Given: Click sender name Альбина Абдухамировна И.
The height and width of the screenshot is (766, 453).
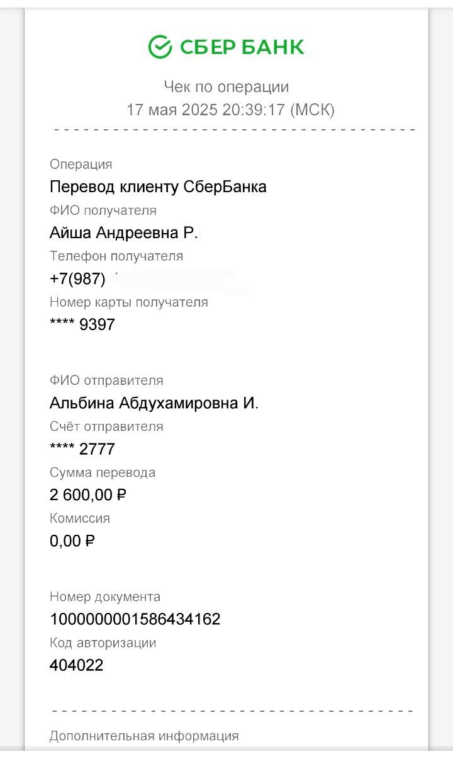Looking at the screenshot, I should point(154,403).
